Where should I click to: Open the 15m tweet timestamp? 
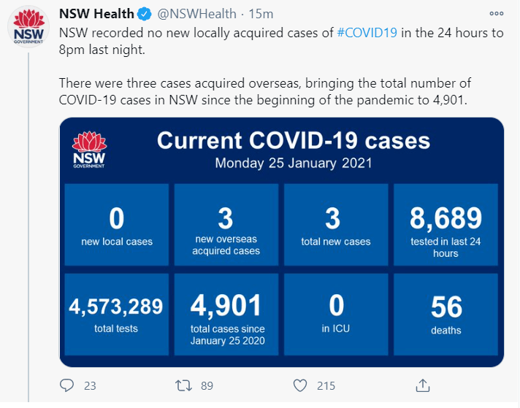pos(261,14)
